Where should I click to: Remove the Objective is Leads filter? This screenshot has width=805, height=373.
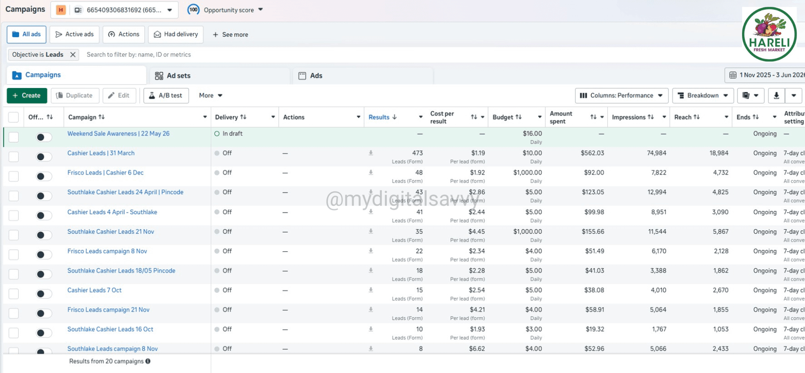coord(72,55)
